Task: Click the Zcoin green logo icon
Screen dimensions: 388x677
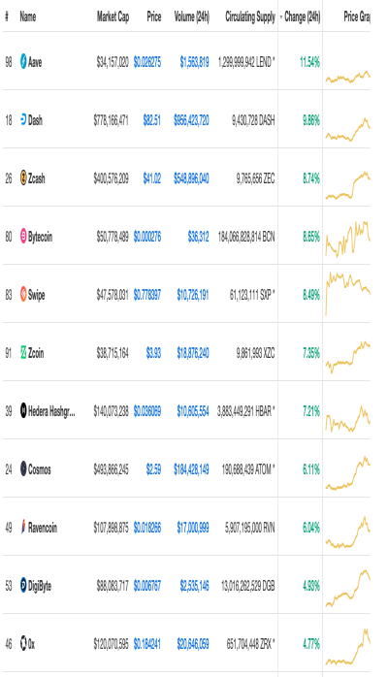Action: (x=23, y=353)
